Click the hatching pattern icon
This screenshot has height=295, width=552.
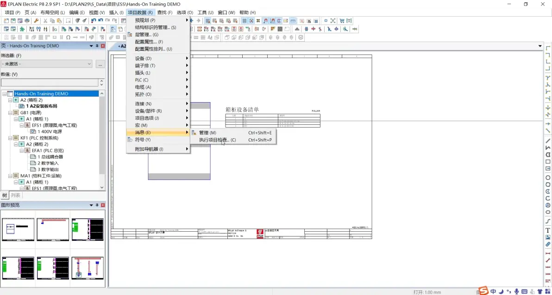tap(280, 29)
